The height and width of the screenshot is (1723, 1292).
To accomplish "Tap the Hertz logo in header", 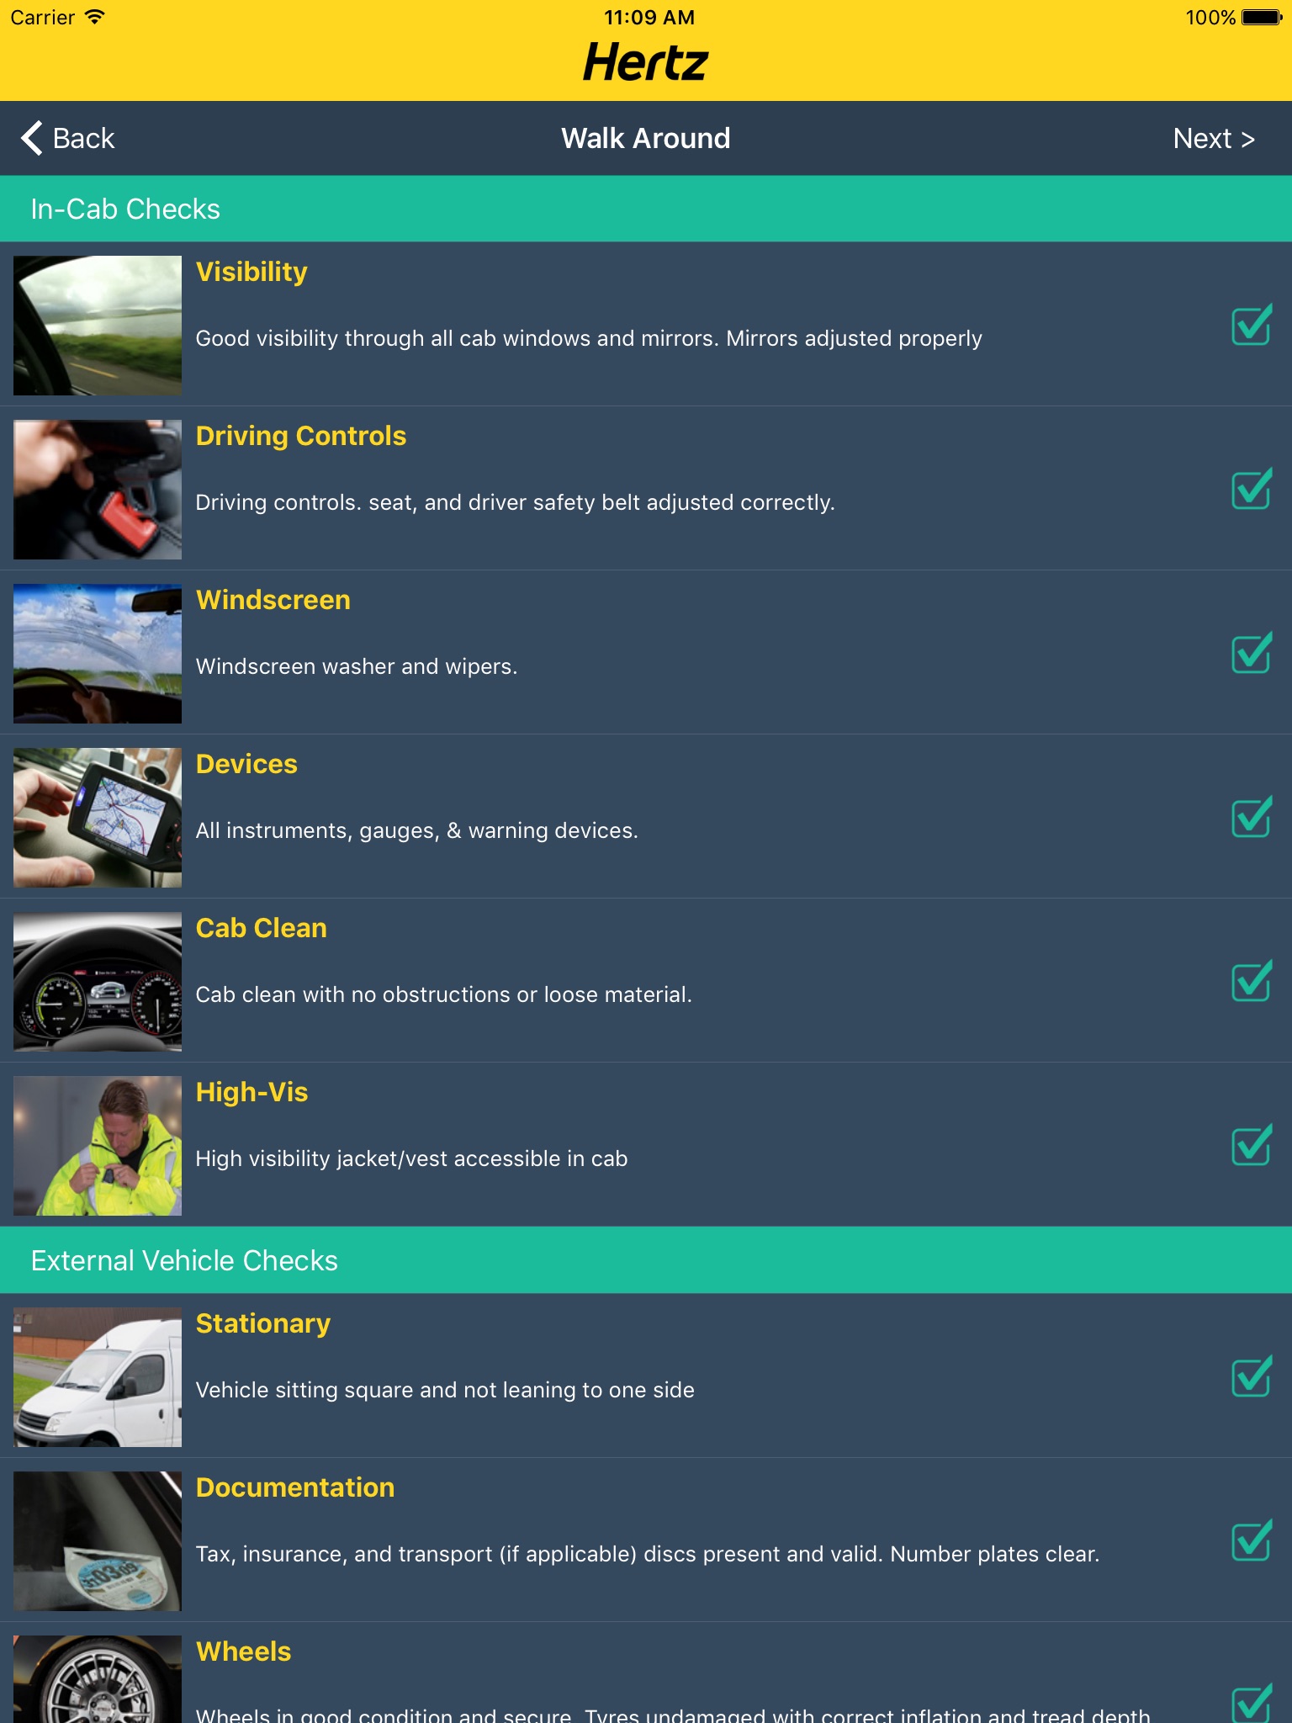I will pos(646,62).
